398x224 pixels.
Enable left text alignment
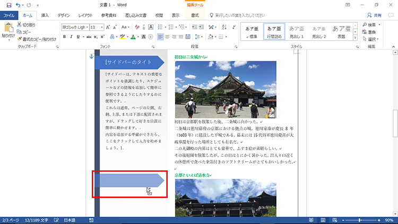(160, 37)
